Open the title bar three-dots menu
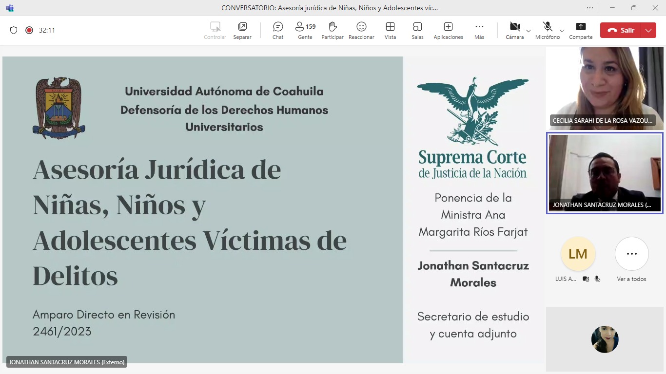Screen dimensions: 666x374 [590, 8]
